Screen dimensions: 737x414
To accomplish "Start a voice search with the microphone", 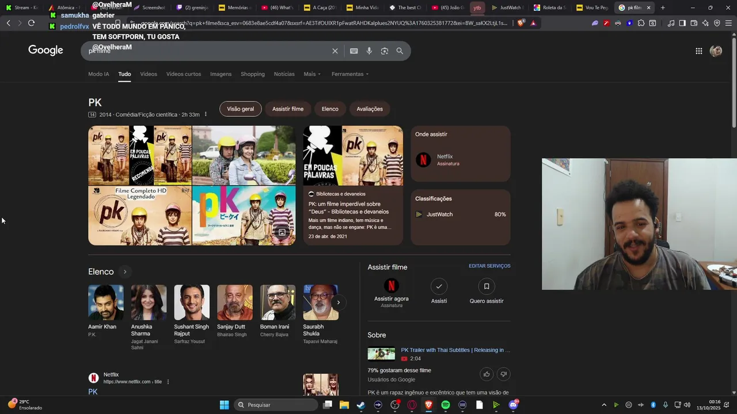I will click(x=369, y=51).
